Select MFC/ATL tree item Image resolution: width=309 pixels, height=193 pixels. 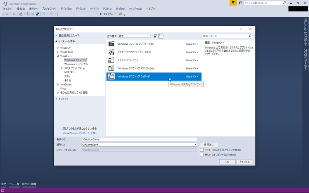(70, 72)
